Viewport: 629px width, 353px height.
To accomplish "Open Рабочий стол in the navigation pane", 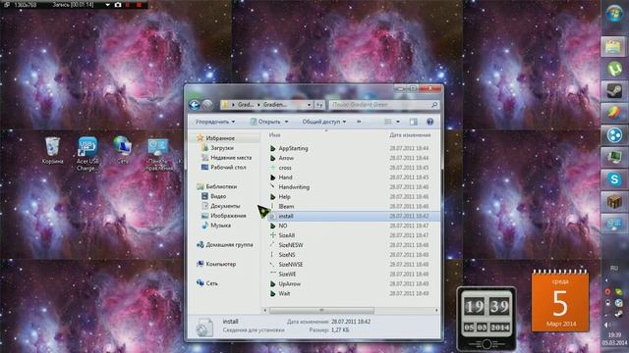I will [228, 168].
